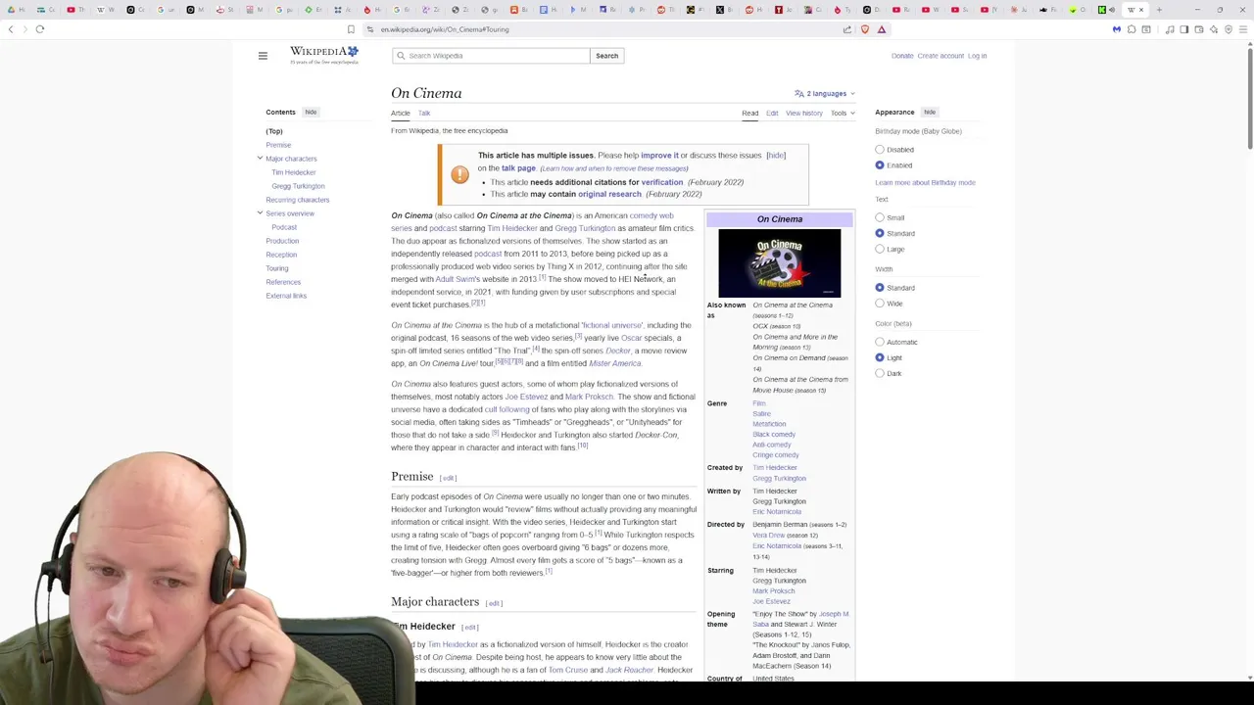Open Brave Rewards triangle icon
Viewport: 1254px width, 705px height.
[881, 29]
